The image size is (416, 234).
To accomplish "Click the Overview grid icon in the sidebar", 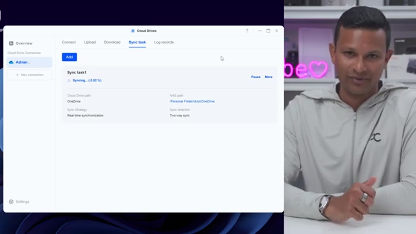I will click(x=11, y=43).
